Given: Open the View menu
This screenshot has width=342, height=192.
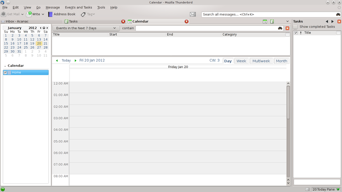Looking at the screenshot, I should point(27,7).
